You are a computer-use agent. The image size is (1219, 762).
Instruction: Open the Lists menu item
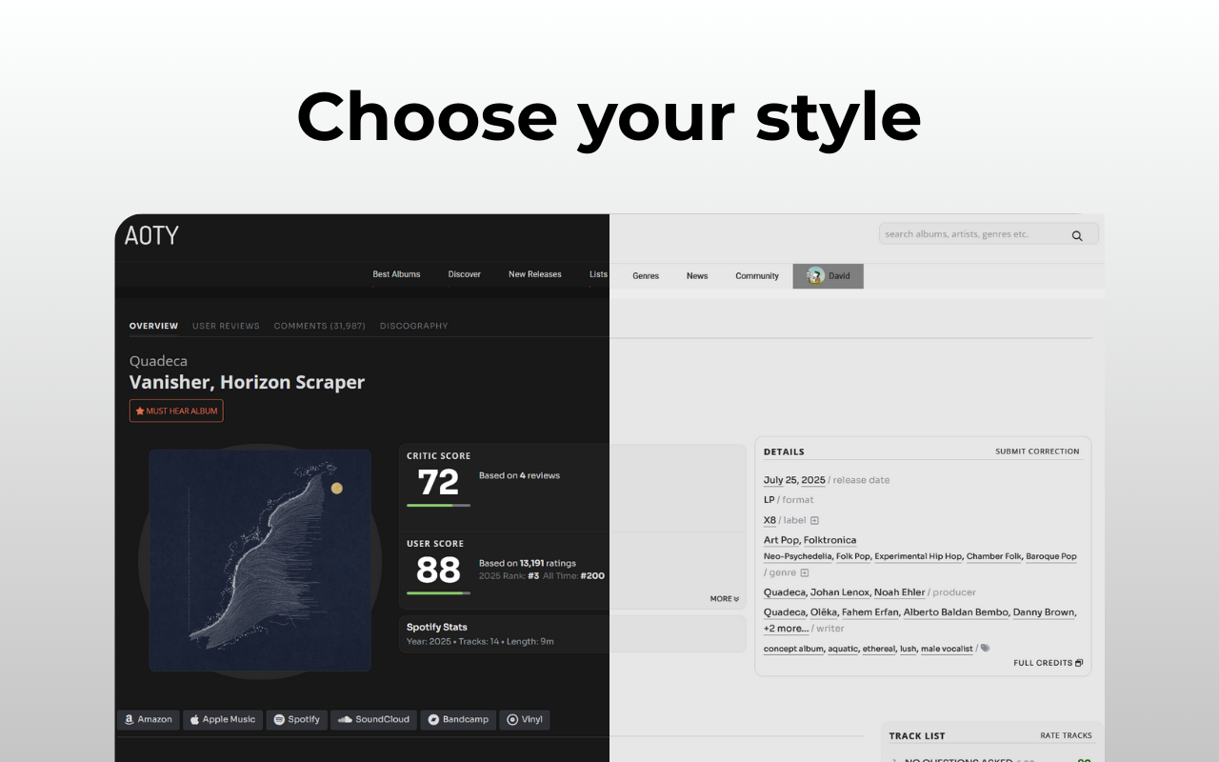[x=598, y=274]
